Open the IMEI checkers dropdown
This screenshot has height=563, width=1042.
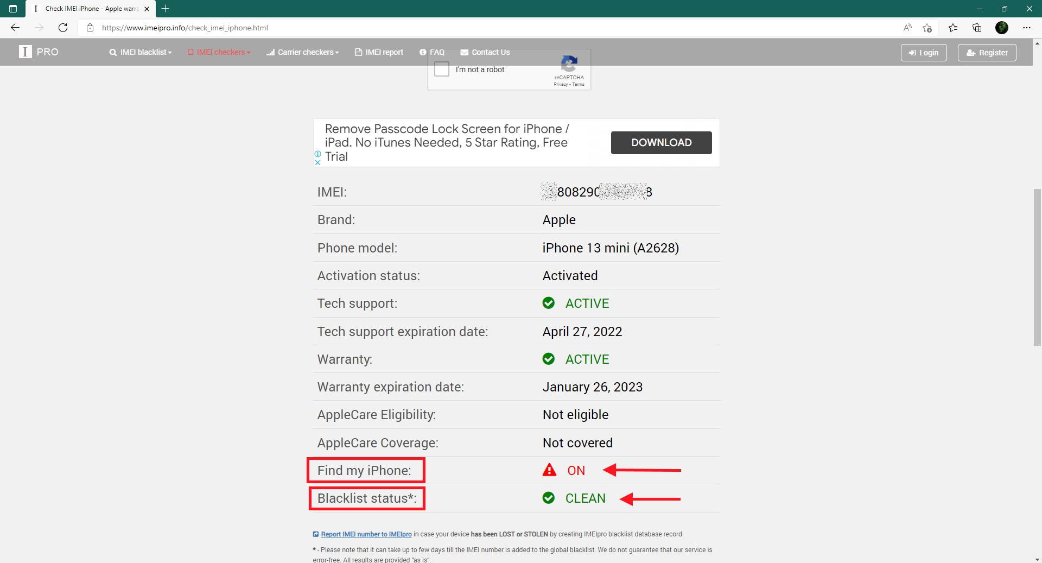pyautogui.click(x=219, y=52)
